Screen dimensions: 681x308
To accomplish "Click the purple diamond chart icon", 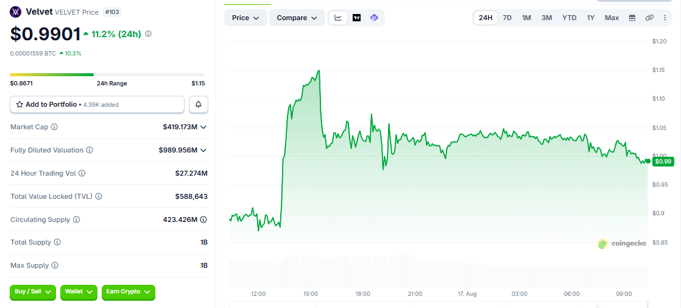I will (x=374, y=18).
